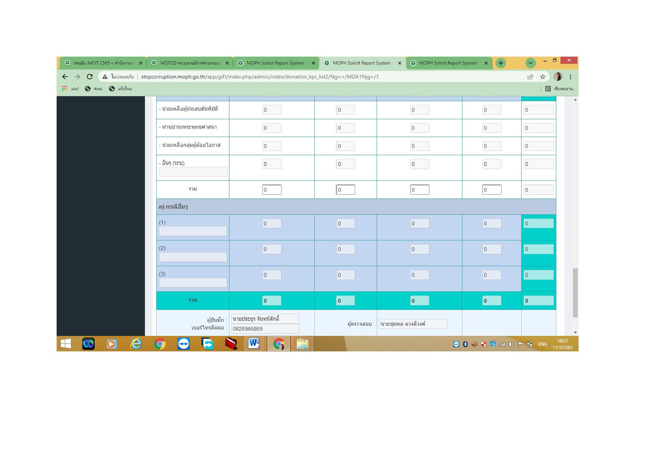
Task: Click the ๓) กรณีอื่นๆ section header
Action: (356, 207)
